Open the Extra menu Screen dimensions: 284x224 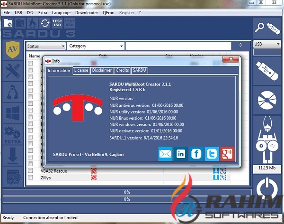(43, 13)
